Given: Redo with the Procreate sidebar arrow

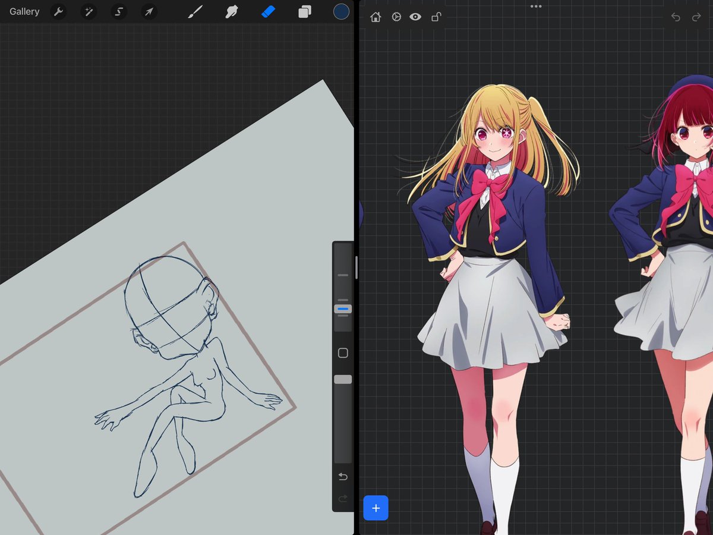Looking at the screenshot, I should point(343,498).
